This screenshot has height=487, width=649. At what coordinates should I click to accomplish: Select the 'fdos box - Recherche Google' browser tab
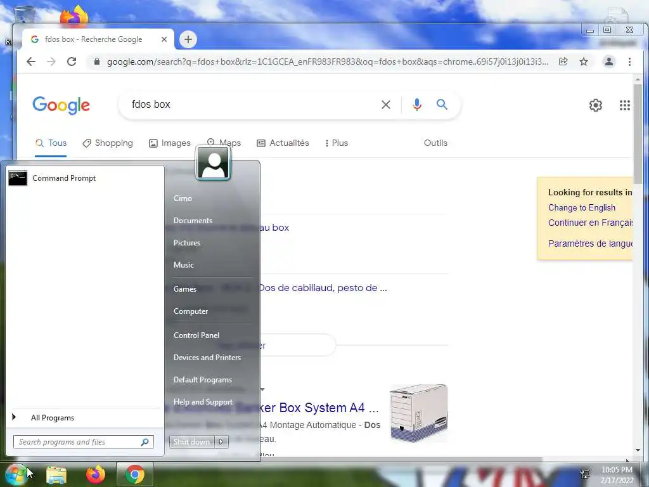(93, 39)
